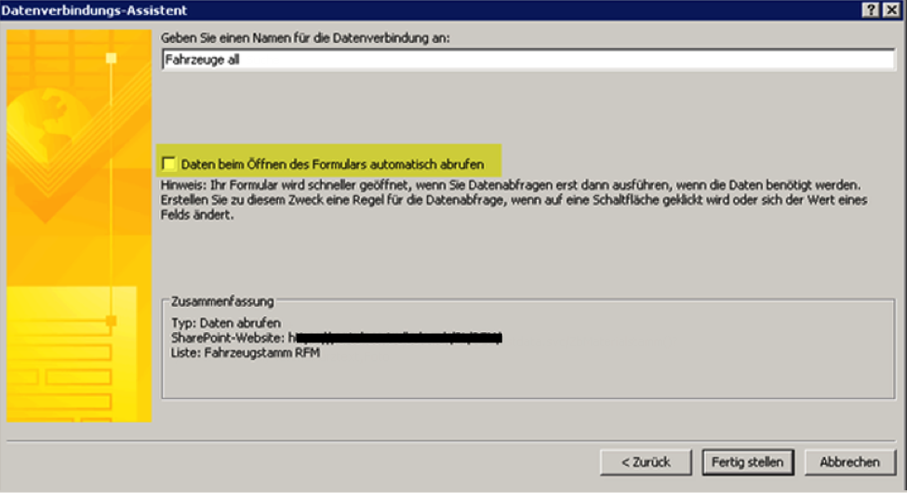
Task: Click the form layout illustration in the banner
Action: (x=72, y=353)
